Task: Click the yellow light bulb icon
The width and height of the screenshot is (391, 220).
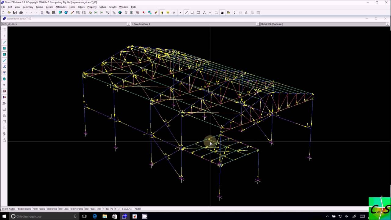Action: point(168,13)
